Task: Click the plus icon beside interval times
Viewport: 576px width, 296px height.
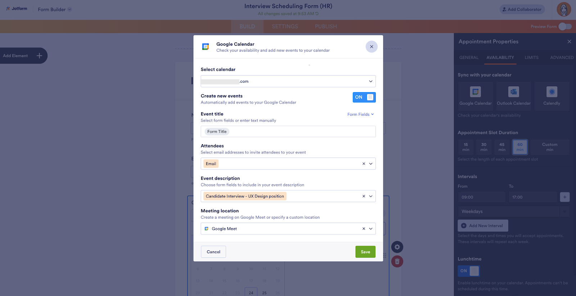Action: click(564, 197)
